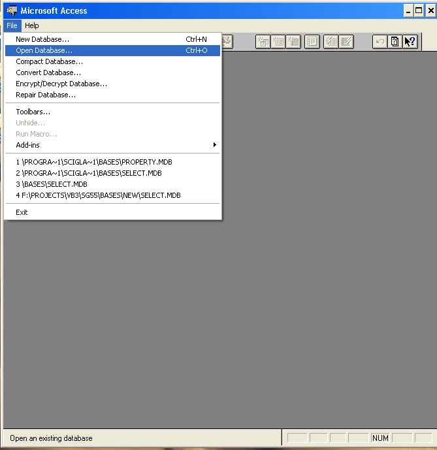This screenshot has height=450, width=437.
Task: Click the New Report toolbar icon
Action: [x=293, y=42]
